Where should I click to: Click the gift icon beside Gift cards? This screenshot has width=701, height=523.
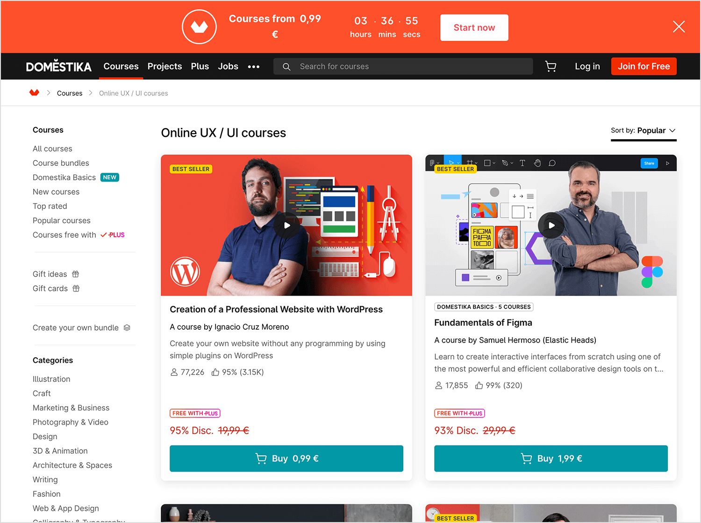pos(76,289)
